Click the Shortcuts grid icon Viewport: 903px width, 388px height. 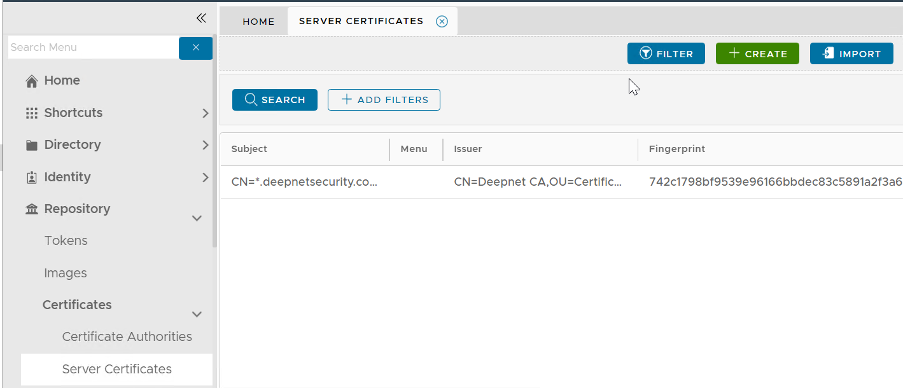[x=31, y=113]
